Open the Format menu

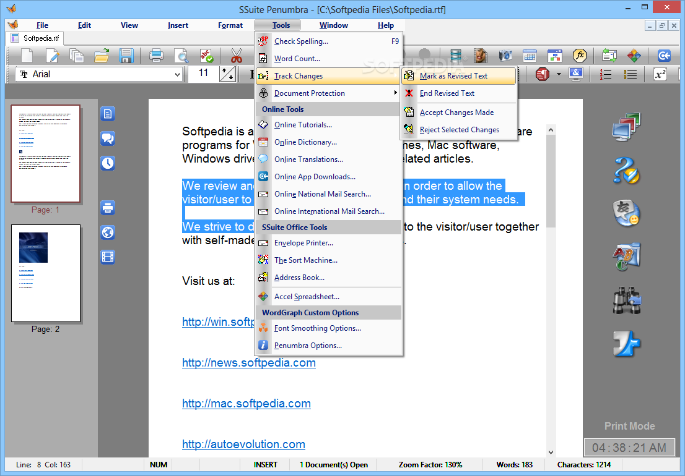(x=230, y=25)
